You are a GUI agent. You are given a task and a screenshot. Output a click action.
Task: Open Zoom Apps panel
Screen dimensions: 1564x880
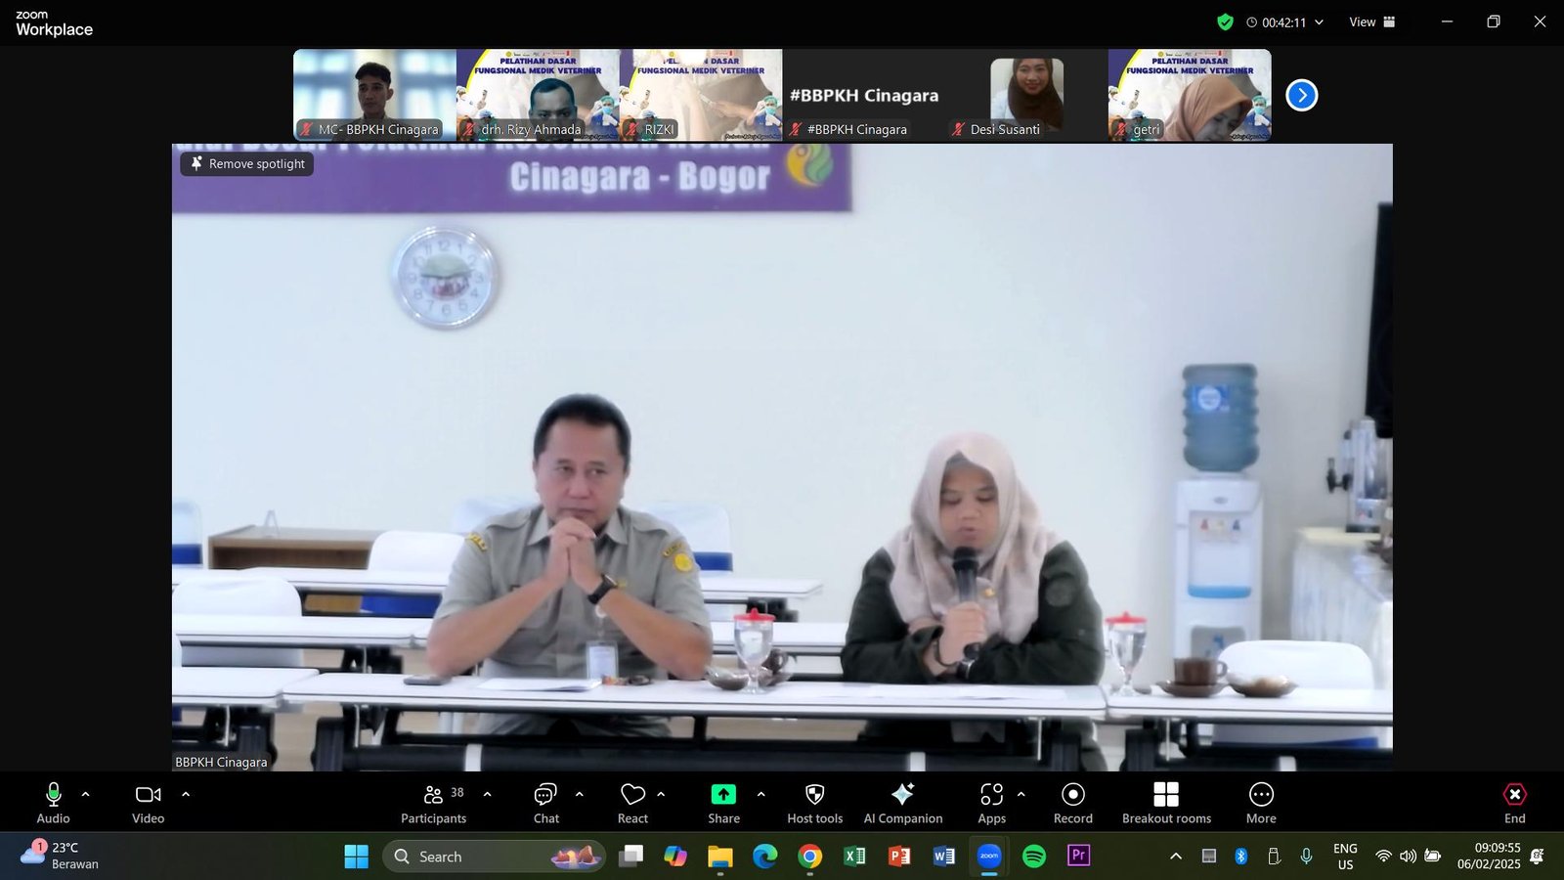click(991, 803)
